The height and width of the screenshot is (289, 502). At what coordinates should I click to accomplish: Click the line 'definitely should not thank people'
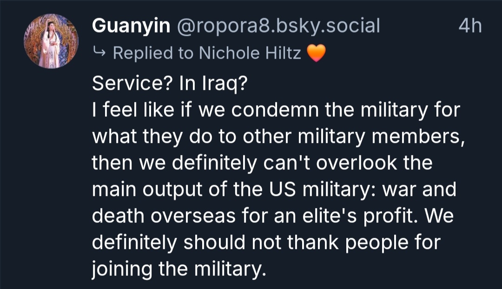[x=266, y=243]
